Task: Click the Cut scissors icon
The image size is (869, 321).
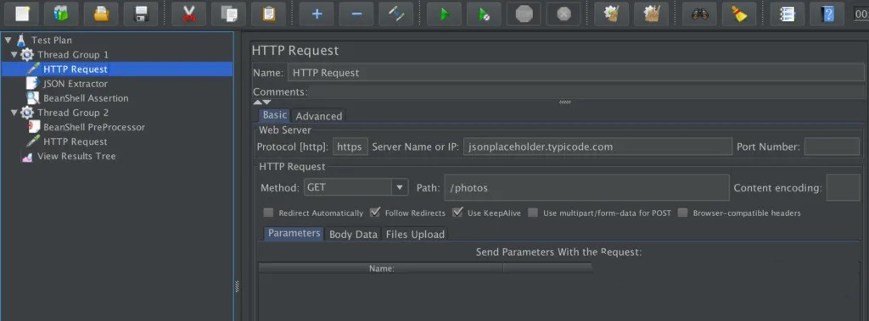Action: tap(189, 14)
